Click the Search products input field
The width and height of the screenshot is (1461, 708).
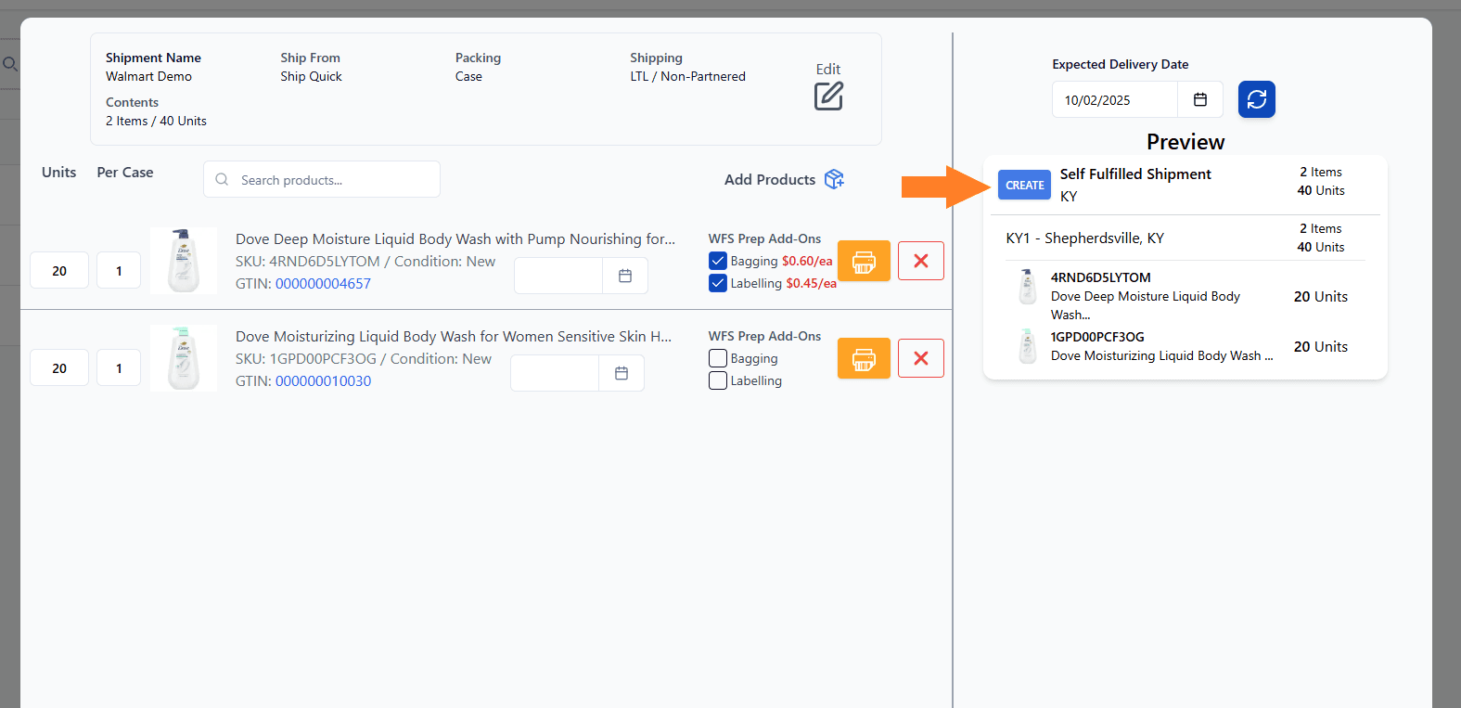(x=334, y=180)
